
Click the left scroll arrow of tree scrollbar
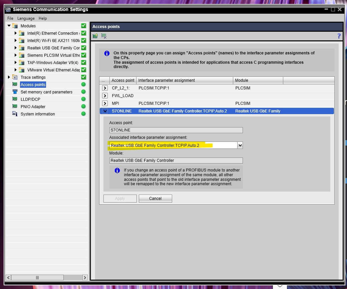[x=8, y=278]
